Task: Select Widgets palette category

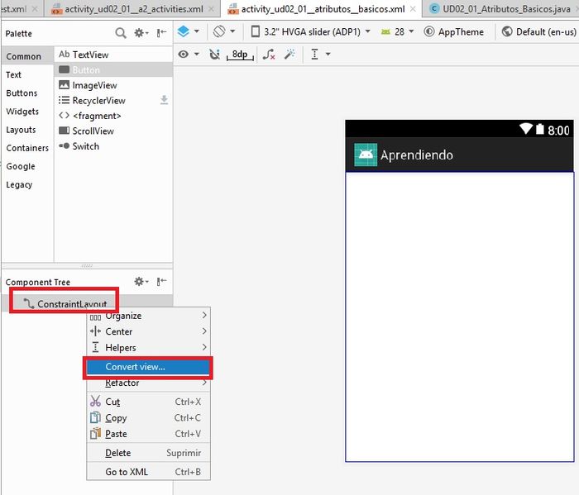Action: point(27,112)
